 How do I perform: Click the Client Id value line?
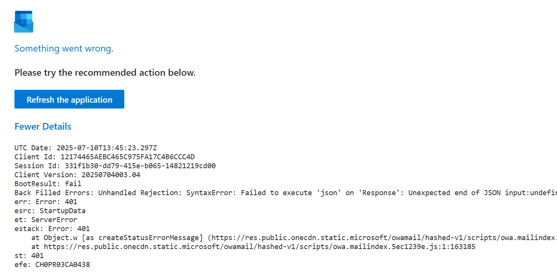(x=104, y=157)
